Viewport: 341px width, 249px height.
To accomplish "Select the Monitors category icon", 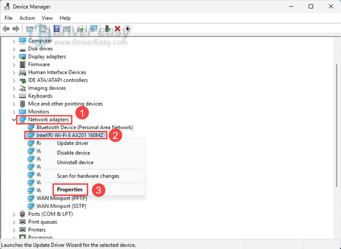I will click(x=23, y=112).
